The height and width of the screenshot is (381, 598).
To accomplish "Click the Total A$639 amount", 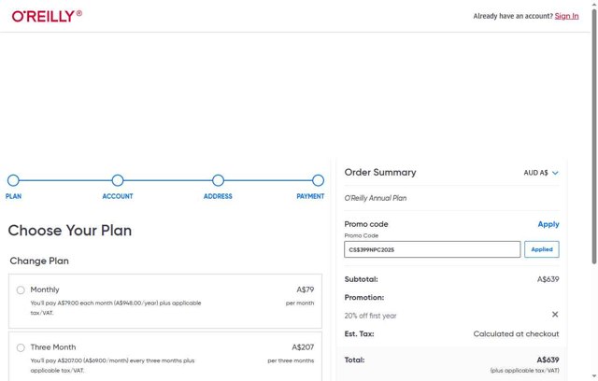I will point(548,360).
